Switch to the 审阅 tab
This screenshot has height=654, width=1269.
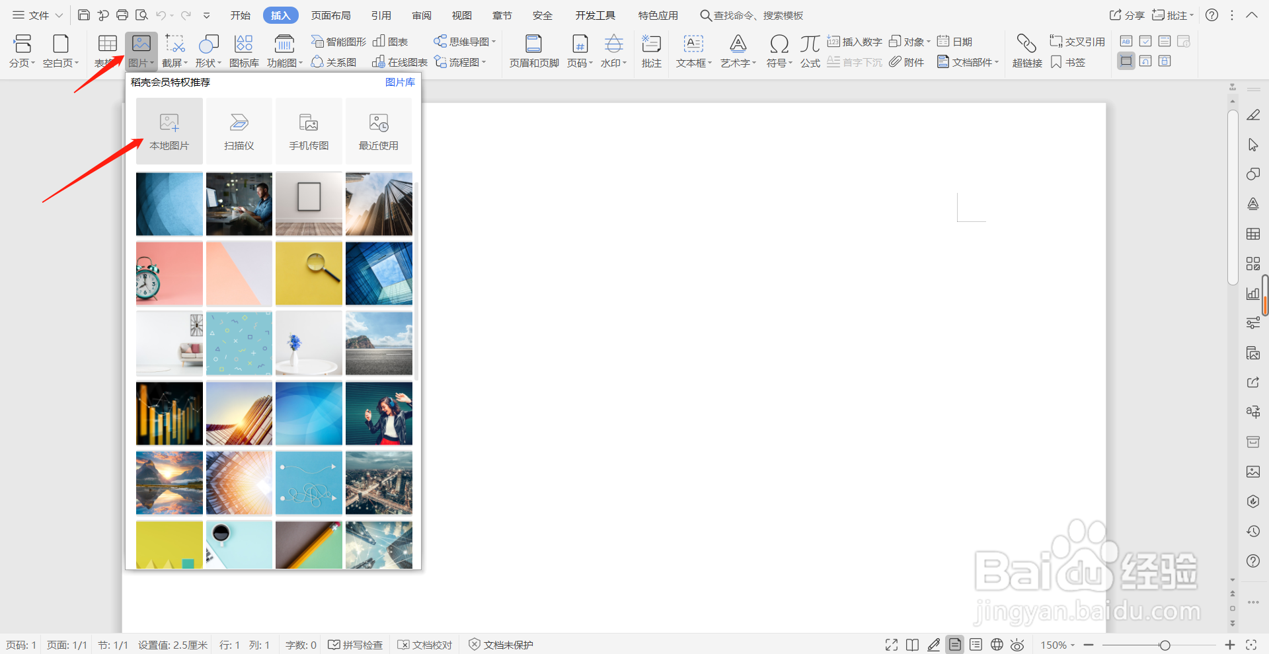click(x=422, y=15)
